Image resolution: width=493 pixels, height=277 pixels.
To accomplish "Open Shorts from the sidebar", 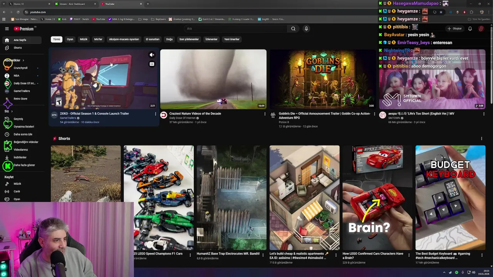I will pos(22,48).
